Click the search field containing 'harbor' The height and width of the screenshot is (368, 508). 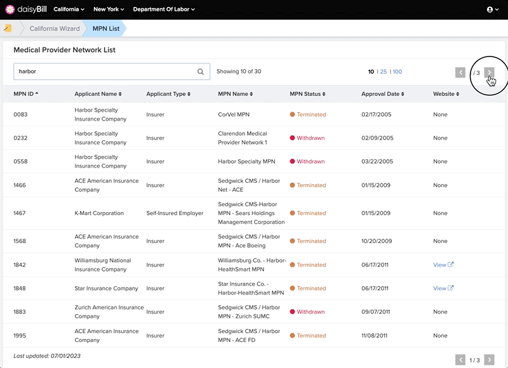[112, 72]
